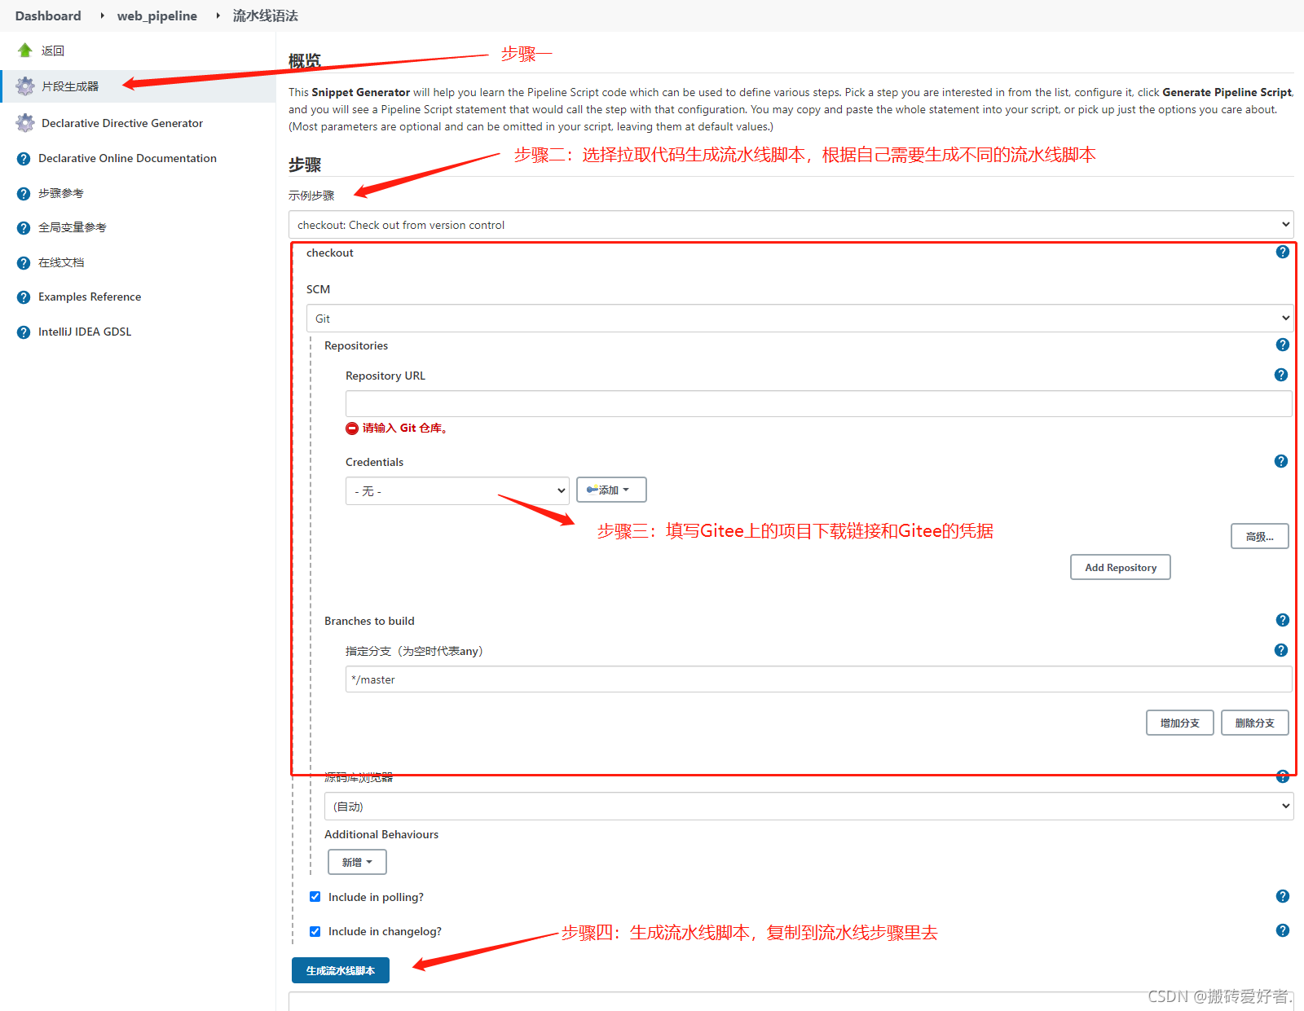Open the 源码库浏览器 自动 dropdown

coord(808,807)
